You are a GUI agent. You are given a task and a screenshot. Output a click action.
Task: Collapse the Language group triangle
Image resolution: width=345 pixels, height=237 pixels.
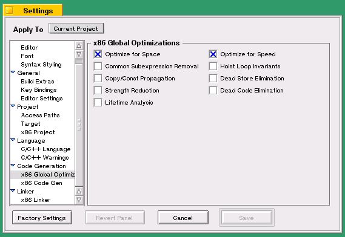pyautogui.click(x=13, y=140)
